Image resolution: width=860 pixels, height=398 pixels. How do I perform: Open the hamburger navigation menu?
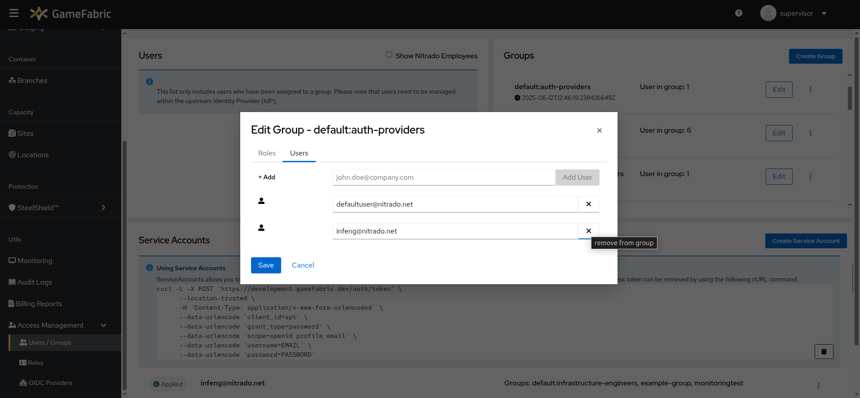point(14,13)
